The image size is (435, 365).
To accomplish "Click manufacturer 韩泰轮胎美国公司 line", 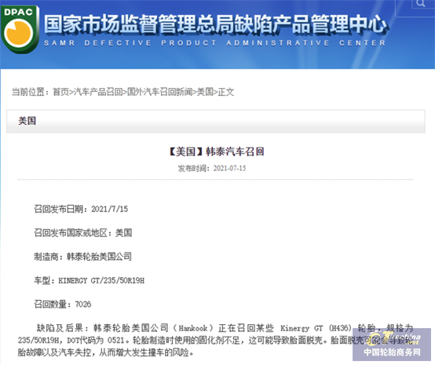I will click(82, 257).
